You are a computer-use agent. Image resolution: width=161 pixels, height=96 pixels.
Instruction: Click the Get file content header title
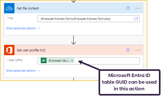28,8
